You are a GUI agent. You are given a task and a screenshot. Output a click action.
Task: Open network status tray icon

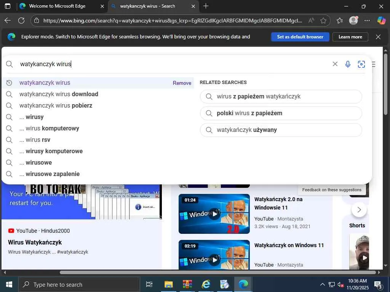coord(332,284)
